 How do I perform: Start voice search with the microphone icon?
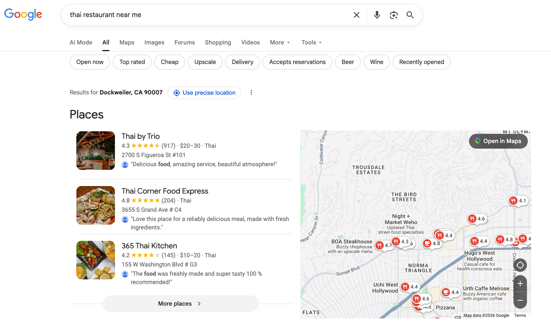(x=377, y=15)
